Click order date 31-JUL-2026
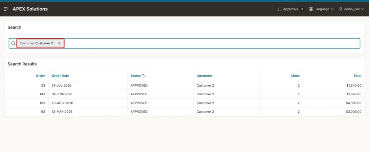The height and width of the screenshot is (152, 369). [x=62, y=85]
